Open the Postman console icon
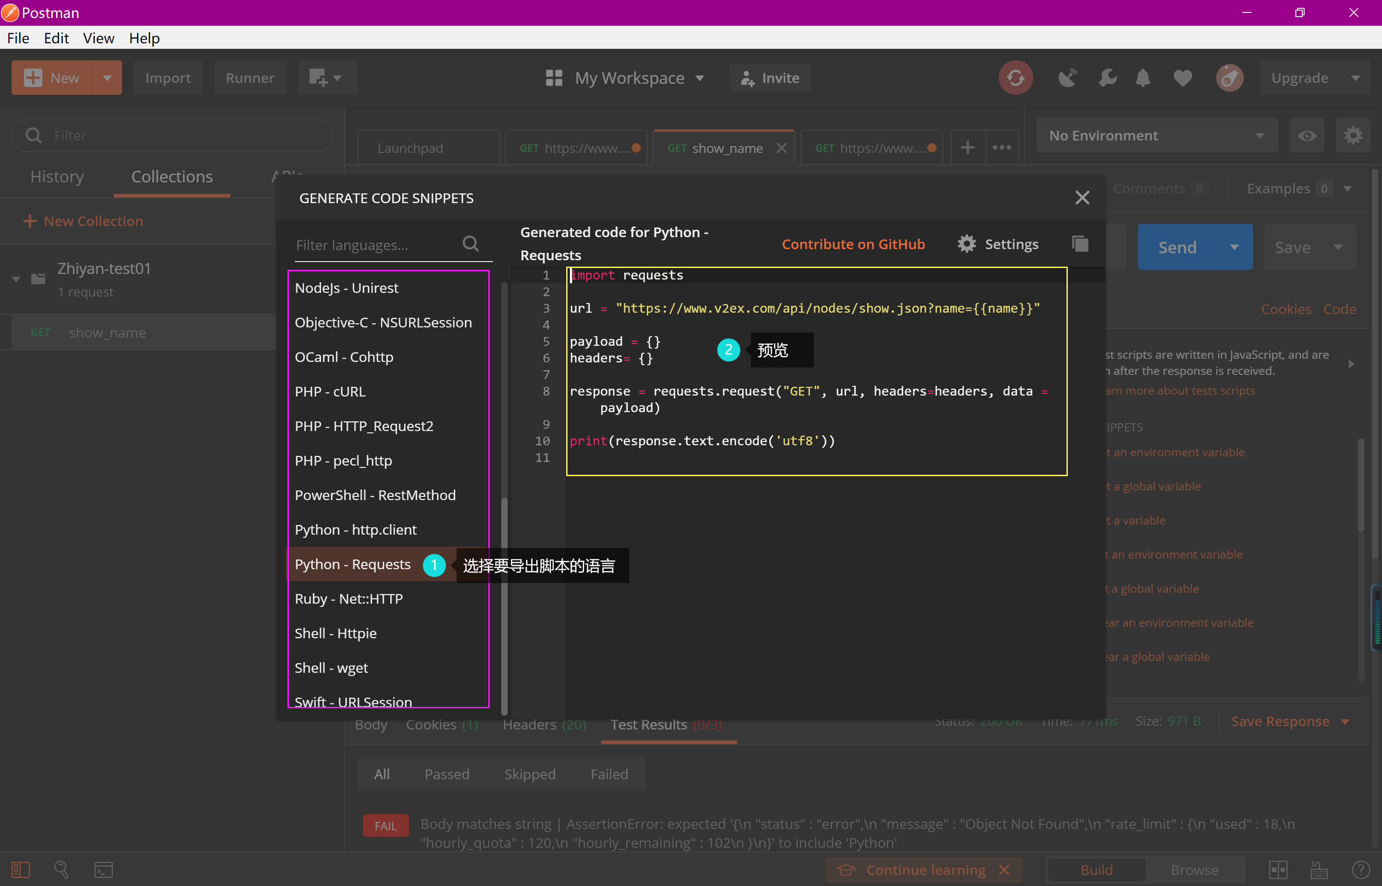1382x886 pixels. coord(104,869)
